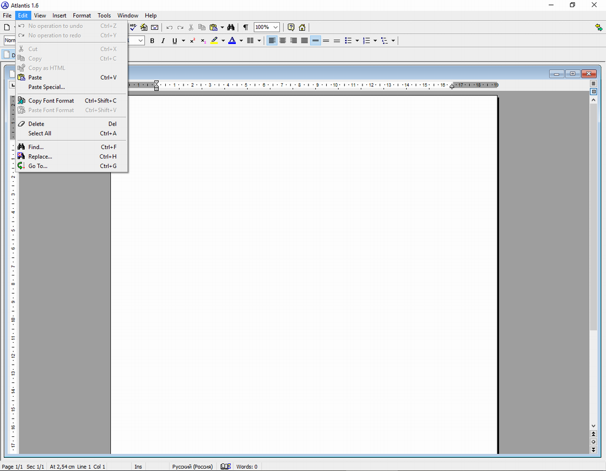Open the columns dropdown arrow
The image size is (606, 471).
point(259,41)
